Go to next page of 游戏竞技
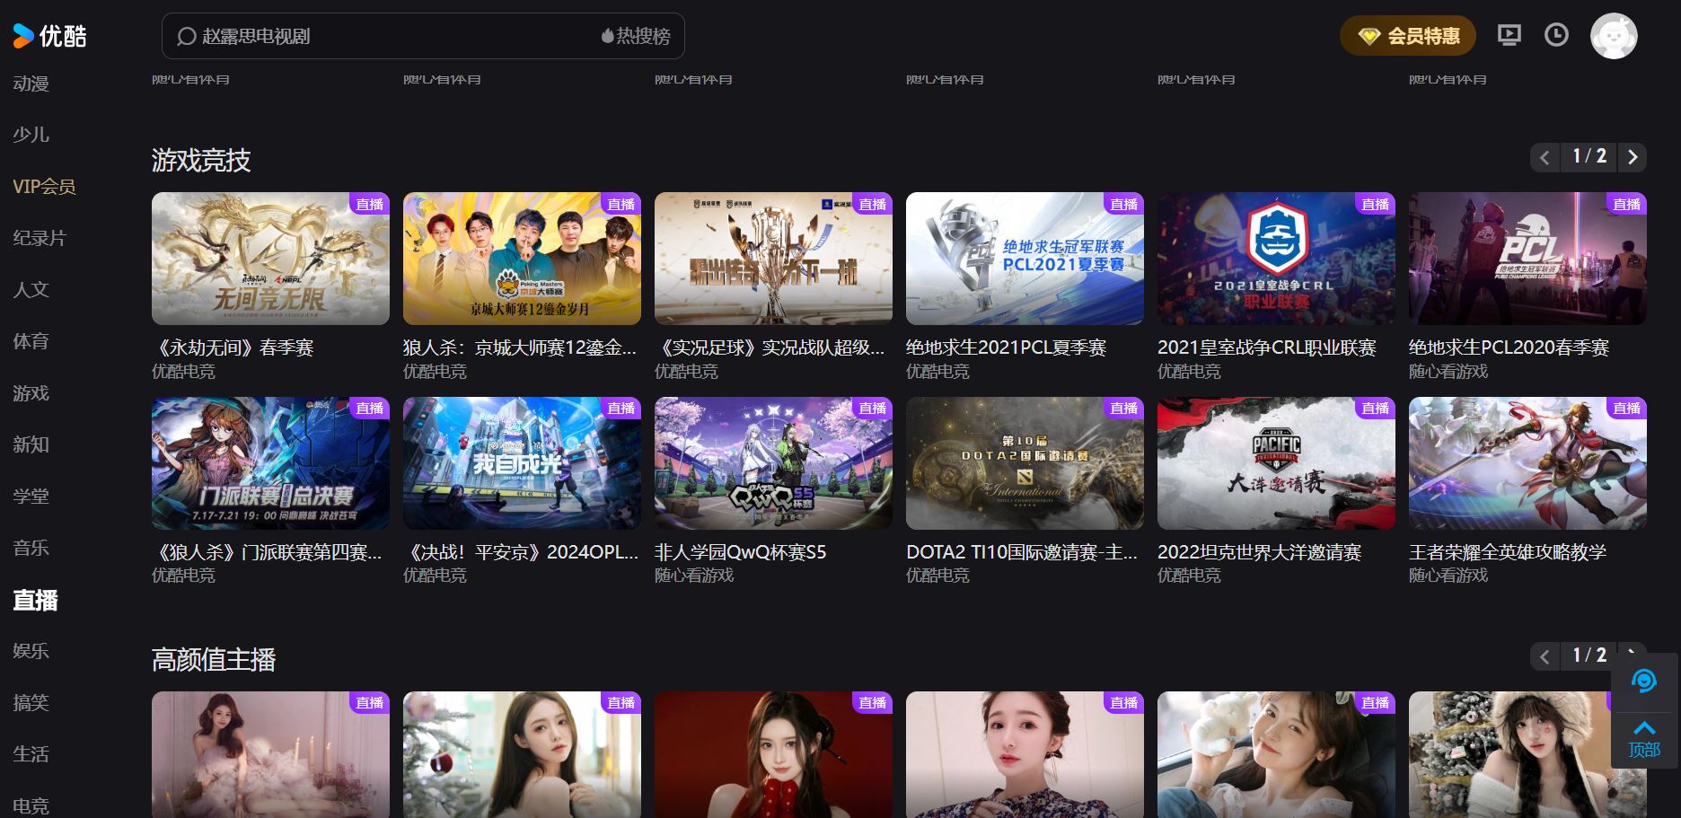 1633,156
